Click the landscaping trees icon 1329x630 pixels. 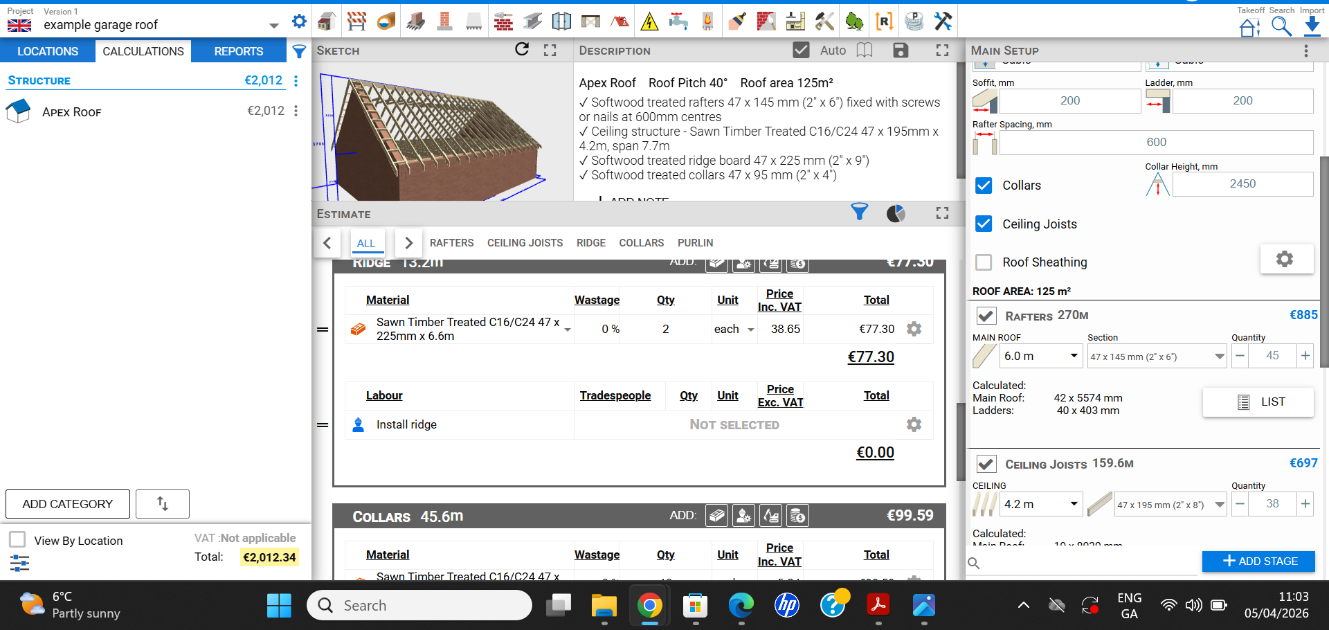[x=854, y=21]
